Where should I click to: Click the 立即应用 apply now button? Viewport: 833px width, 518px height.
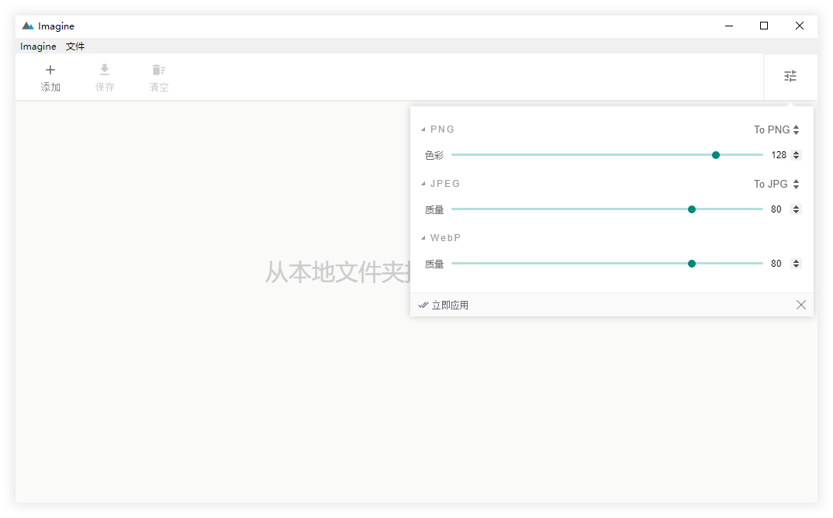pyautogui.click(x=444, y=305)
